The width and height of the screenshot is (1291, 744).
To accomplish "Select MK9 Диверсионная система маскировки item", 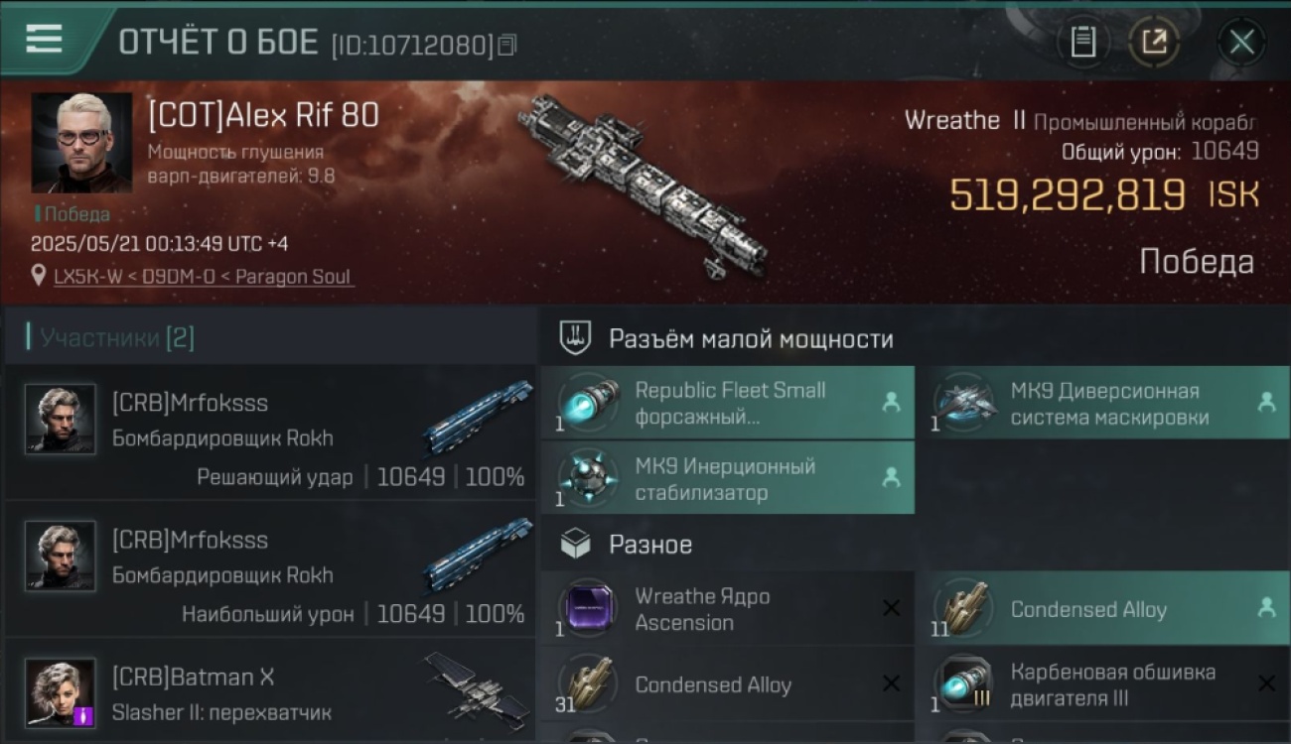I will [x=1102, y=403].
